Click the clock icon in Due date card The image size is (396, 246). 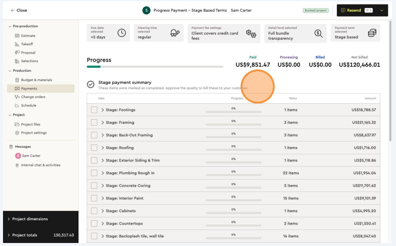click(121, 33)
